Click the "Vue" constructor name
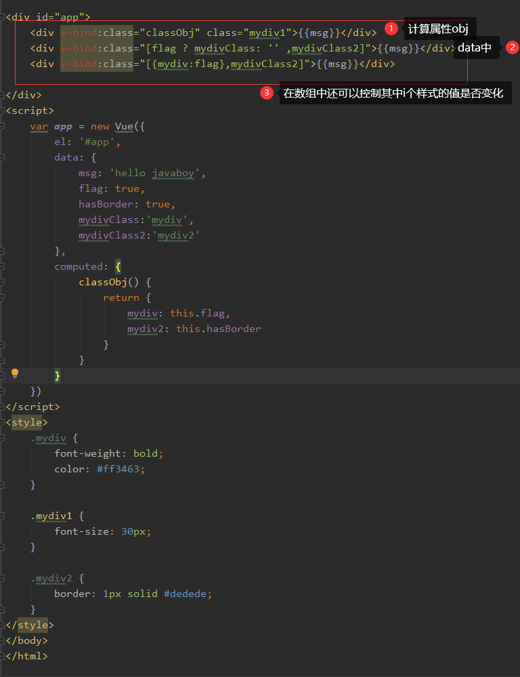This screenshot has width=520, height=677. point(125,127)
